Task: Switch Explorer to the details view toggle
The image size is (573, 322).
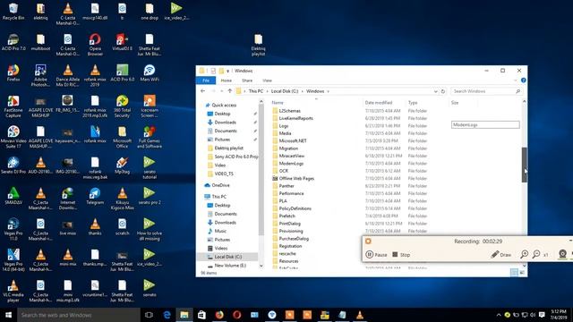Action: click(514, 272)
